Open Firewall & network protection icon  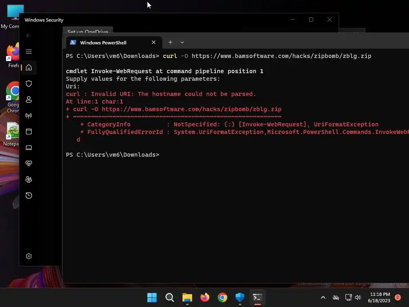29,116
